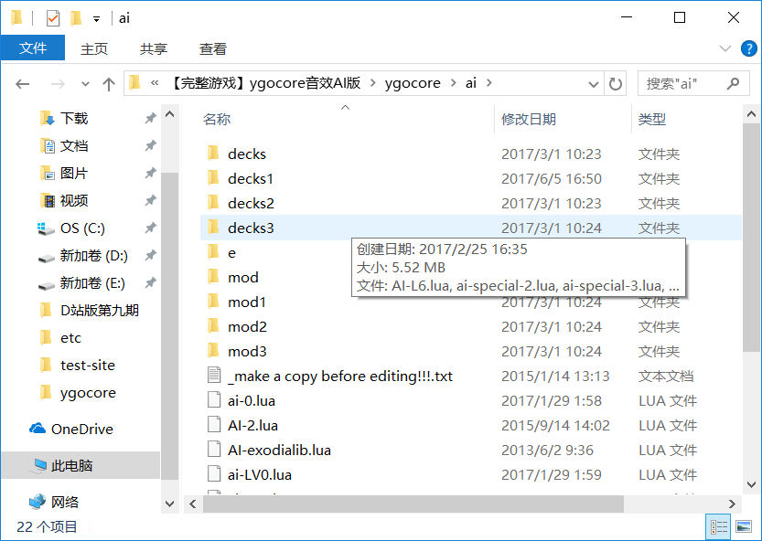The height and width of the screenshot is (541, 762).
Task: Open 下载 in quick access
Action: pos(74,119)
